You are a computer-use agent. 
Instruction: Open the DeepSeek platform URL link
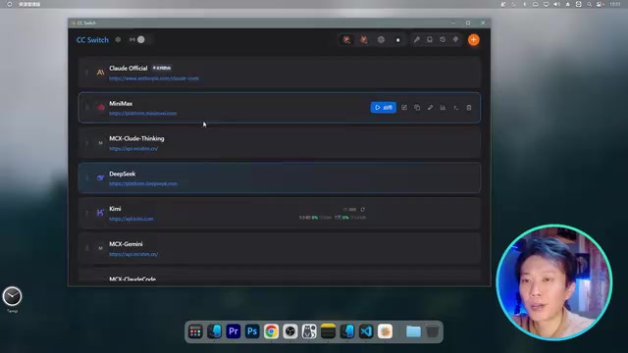(143, 183)
